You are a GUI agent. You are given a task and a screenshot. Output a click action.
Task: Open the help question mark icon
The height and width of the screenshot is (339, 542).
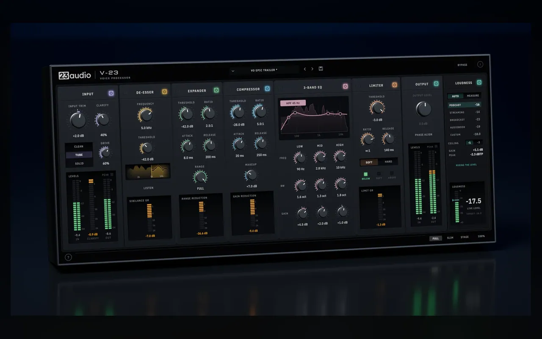click(x=68, y=257)
